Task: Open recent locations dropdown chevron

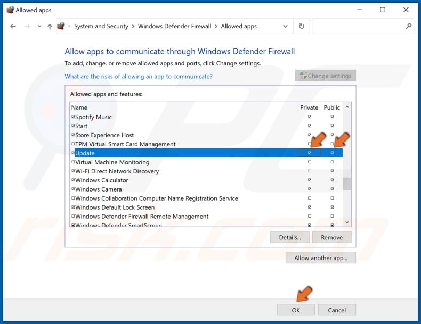Action: click(x=39, y=26)
